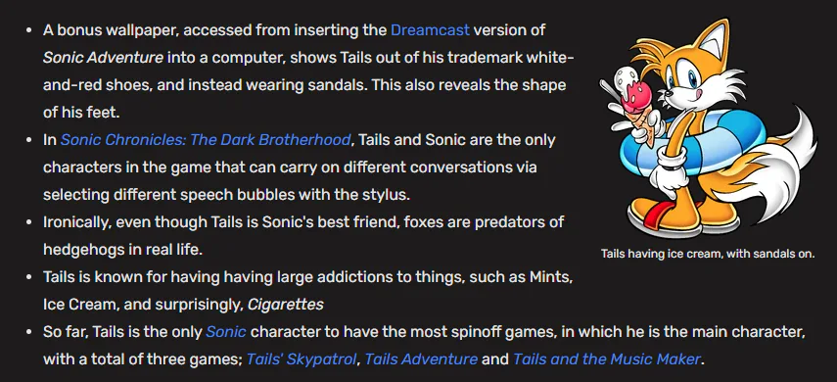
Task: Open the Dreamcast link
Action: [x=430, y=30]
